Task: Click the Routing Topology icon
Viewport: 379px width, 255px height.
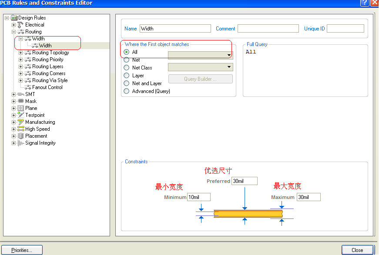Action: [28, 53]
